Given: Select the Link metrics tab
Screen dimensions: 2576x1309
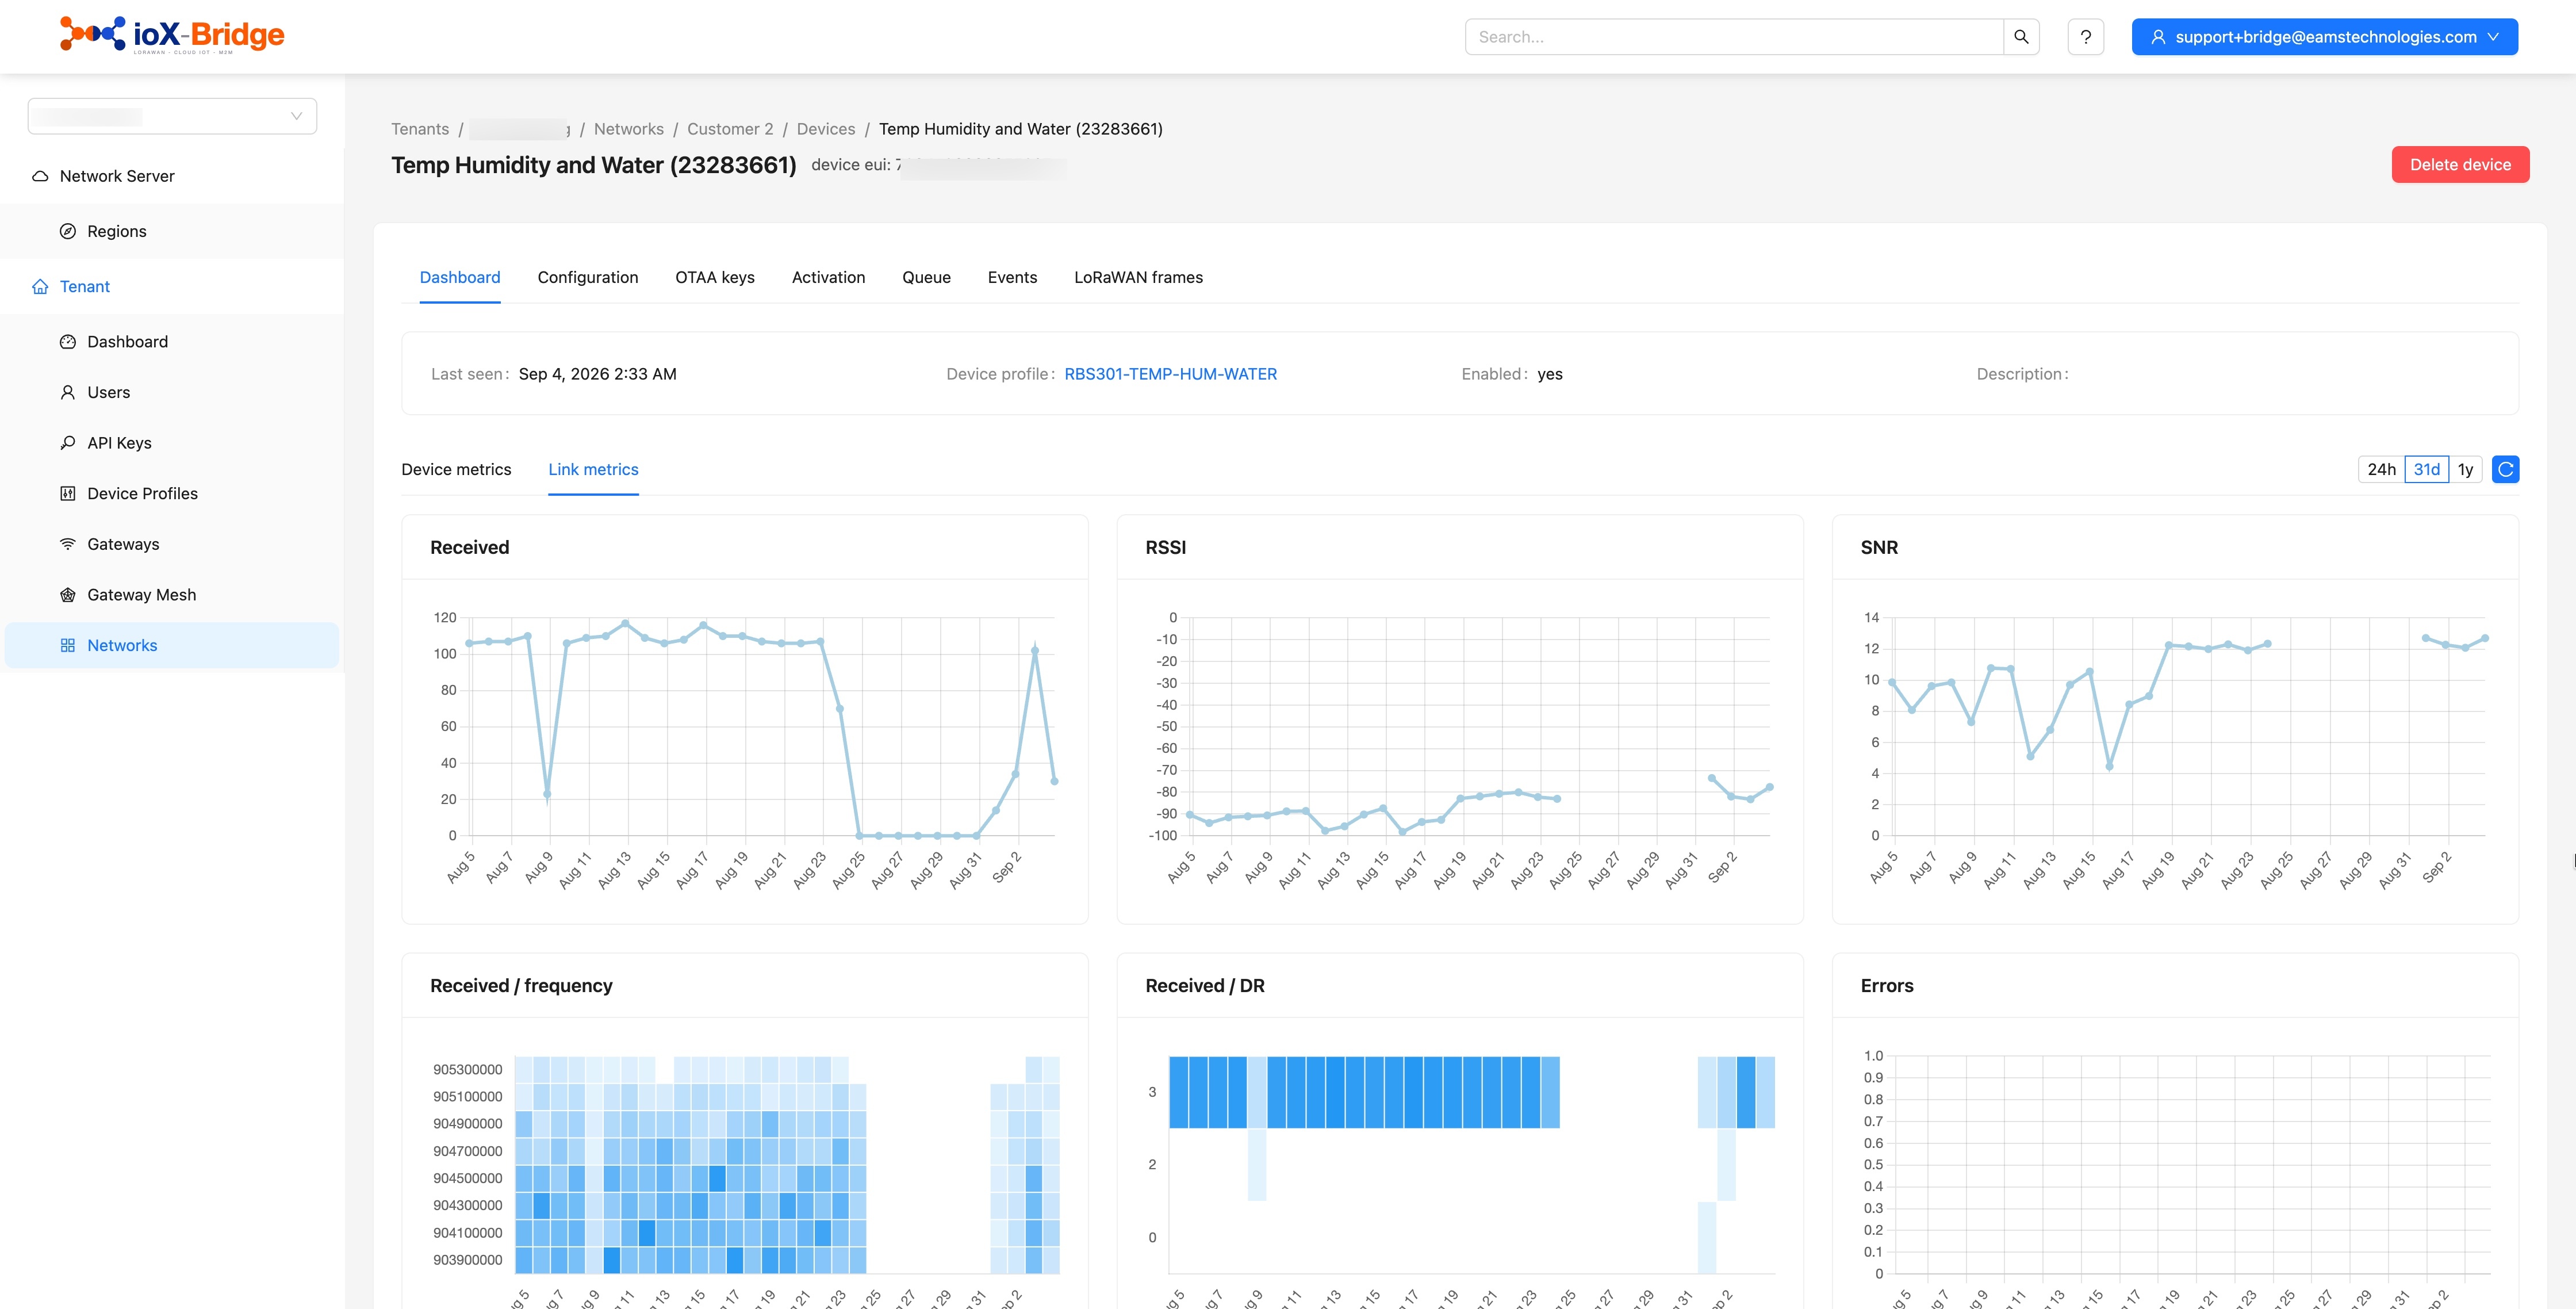Looking at the screenshot, I should [593, 470].
